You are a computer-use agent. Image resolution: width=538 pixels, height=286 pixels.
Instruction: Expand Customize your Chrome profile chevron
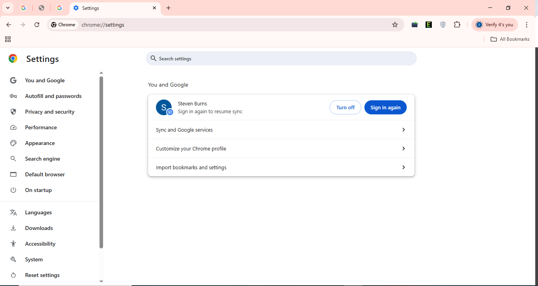[404, 148]
